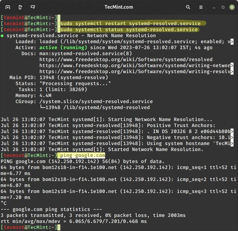
Task: Click truncation marker on writing-networ line
Action: click(x=232, y=66)
